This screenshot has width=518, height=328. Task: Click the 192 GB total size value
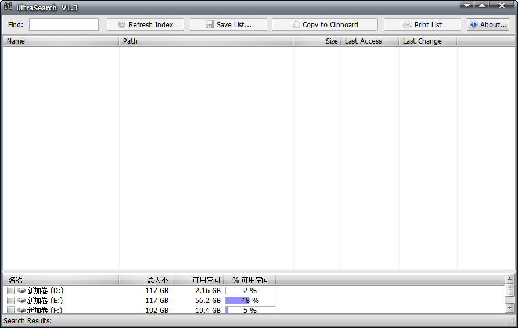pos(157,310)
